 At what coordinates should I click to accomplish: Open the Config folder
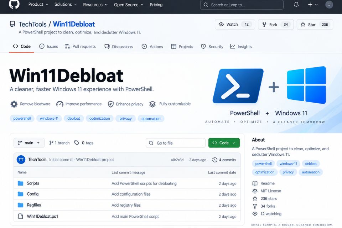pyautogui.click(x=33, y=194)
